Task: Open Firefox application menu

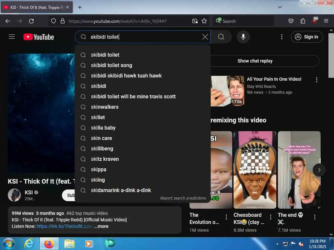Action: point(326,21)
